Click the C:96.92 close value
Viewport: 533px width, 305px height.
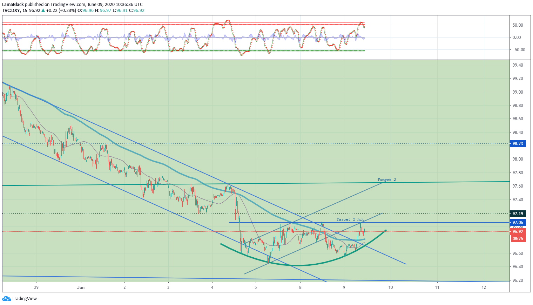point(137,11)
